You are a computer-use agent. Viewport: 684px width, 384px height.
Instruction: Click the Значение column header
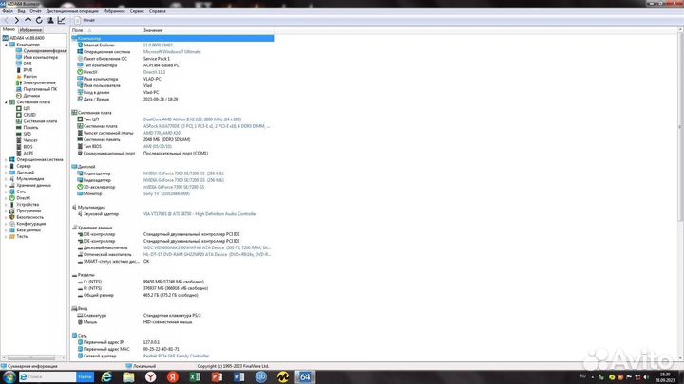151,30
